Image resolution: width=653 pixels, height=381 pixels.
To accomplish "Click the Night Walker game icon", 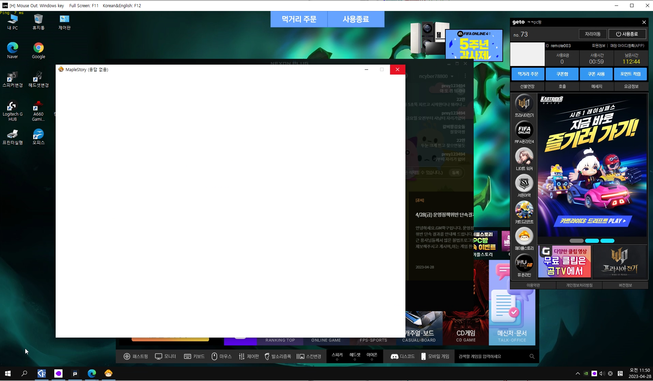I will 524,157.
